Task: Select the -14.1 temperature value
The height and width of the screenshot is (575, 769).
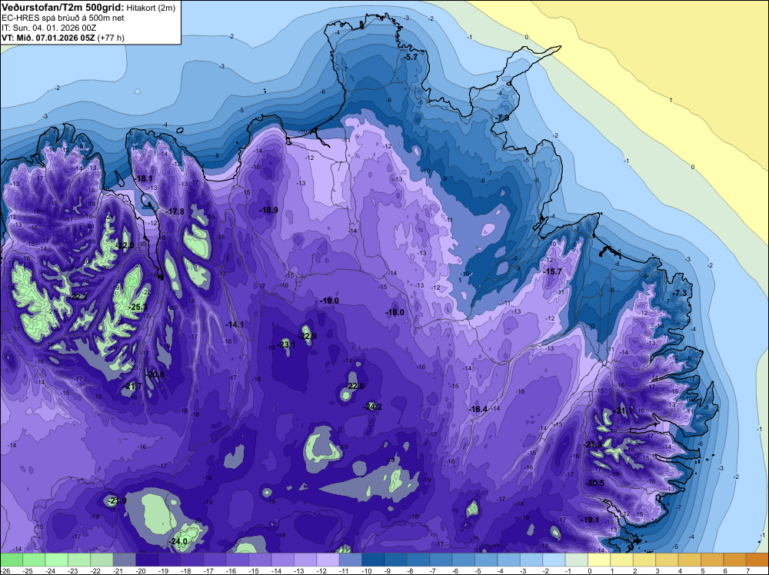Action: 235,324
